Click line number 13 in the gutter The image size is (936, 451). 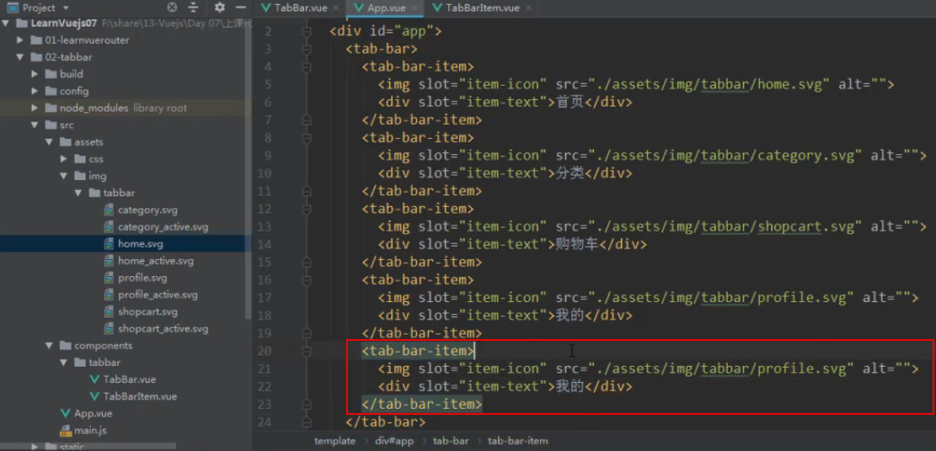coord(265,226)
